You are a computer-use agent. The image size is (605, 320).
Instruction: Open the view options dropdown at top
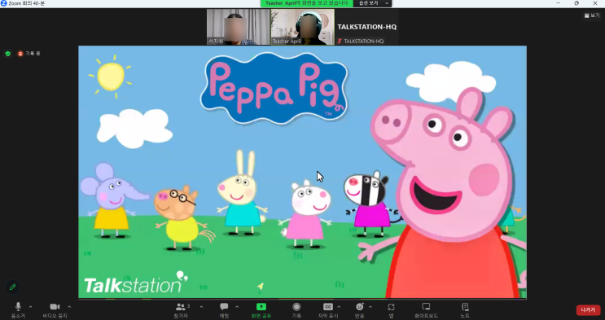coord(374,3)
